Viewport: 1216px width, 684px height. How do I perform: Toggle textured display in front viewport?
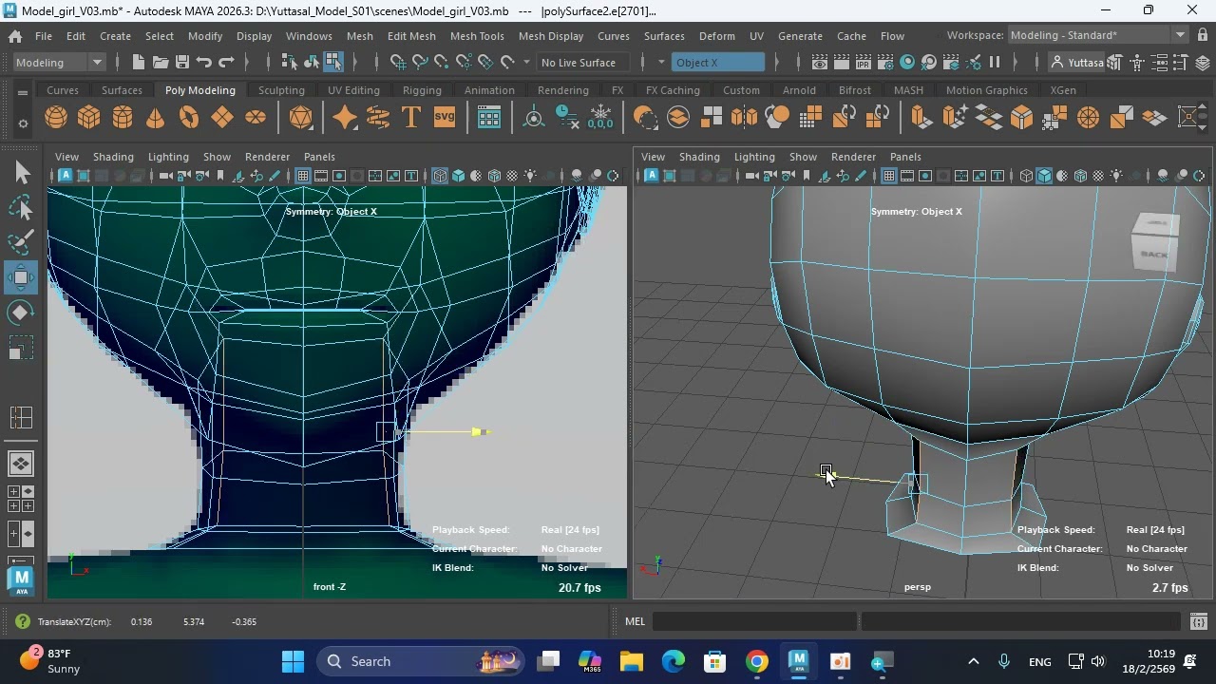coord(512,176)
